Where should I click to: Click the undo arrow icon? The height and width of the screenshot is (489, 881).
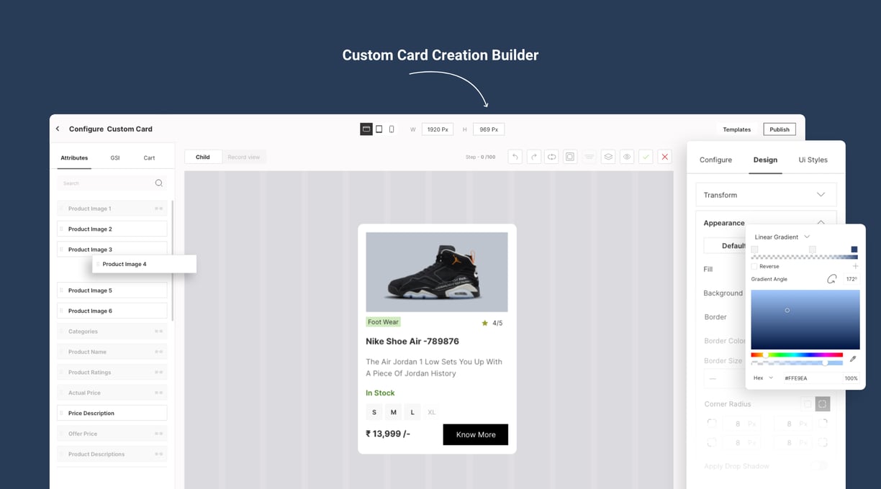tap(515, 157)
